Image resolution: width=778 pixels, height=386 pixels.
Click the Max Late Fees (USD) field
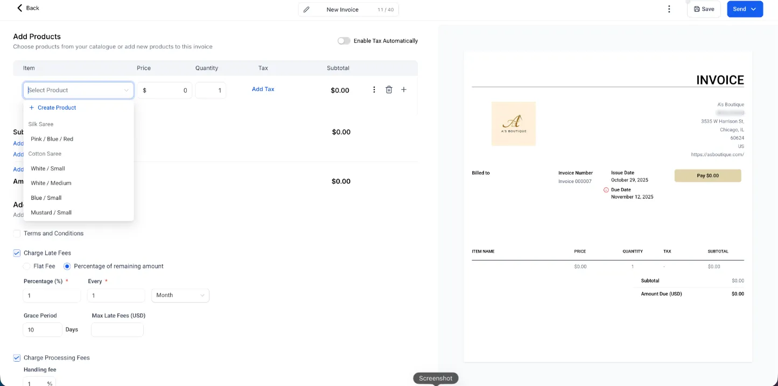pyautogui.click(x=117, y=329)
